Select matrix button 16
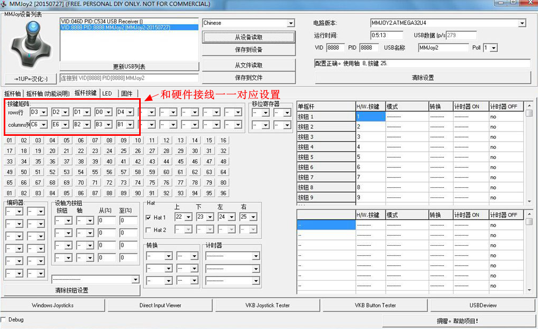The height and width of the screenshot is (329, 538). pyautogui.click(x=224, y=140)
